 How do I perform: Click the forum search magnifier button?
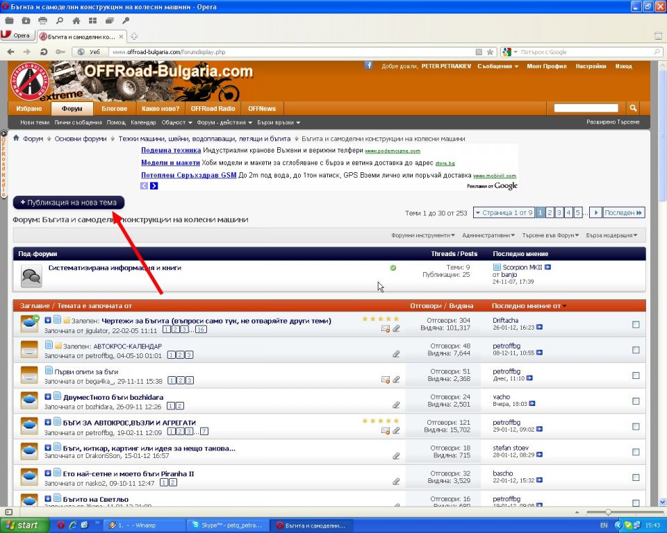633,108
